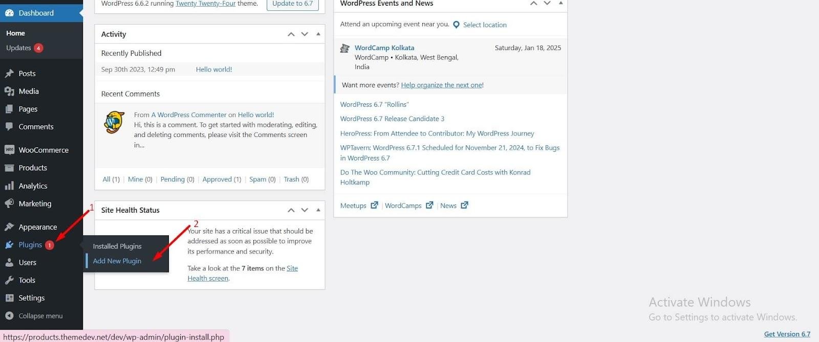Viewport: 819px width, 342px height.
Task: Move WordPress Events and News up
Action: tap(533, 4)
